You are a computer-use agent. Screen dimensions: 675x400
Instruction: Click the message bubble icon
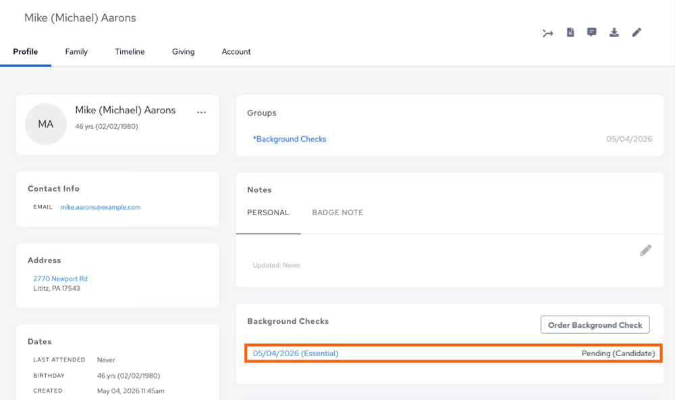(592, 32)
